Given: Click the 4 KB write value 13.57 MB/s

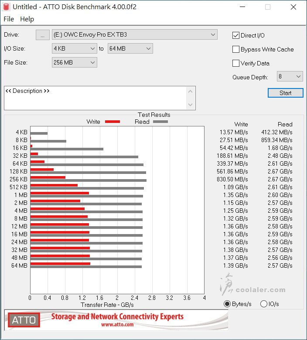Looking at the screenshot, I should click(234, 132).
